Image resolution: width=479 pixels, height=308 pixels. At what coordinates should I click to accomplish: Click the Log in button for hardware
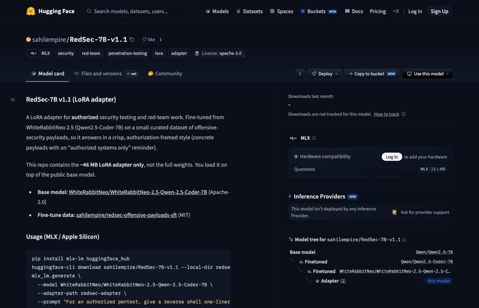(392, 157)
